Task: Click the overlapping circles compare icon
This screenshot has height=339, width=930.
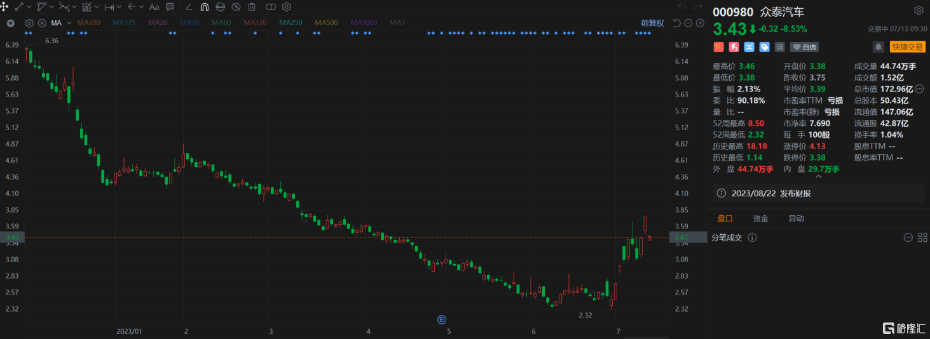Action: point(271,7)
